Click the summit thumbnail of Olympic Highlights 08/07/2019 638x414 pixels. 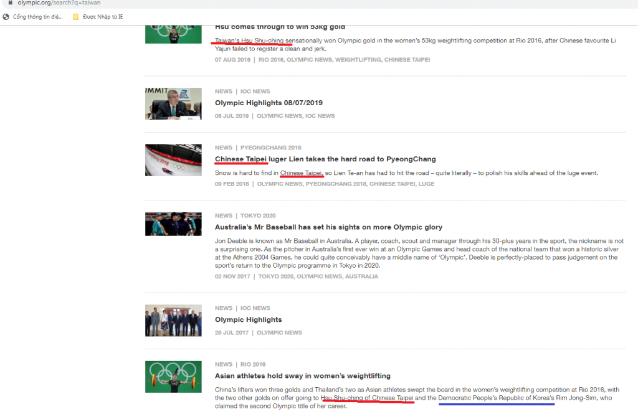click(x=173, y=104)
